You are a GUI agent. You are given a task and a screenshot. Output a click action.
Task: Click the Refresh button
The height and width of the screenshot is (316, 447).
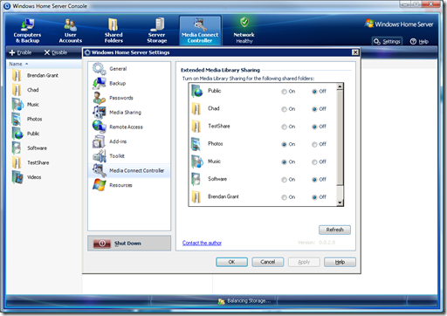pos(334,230)
